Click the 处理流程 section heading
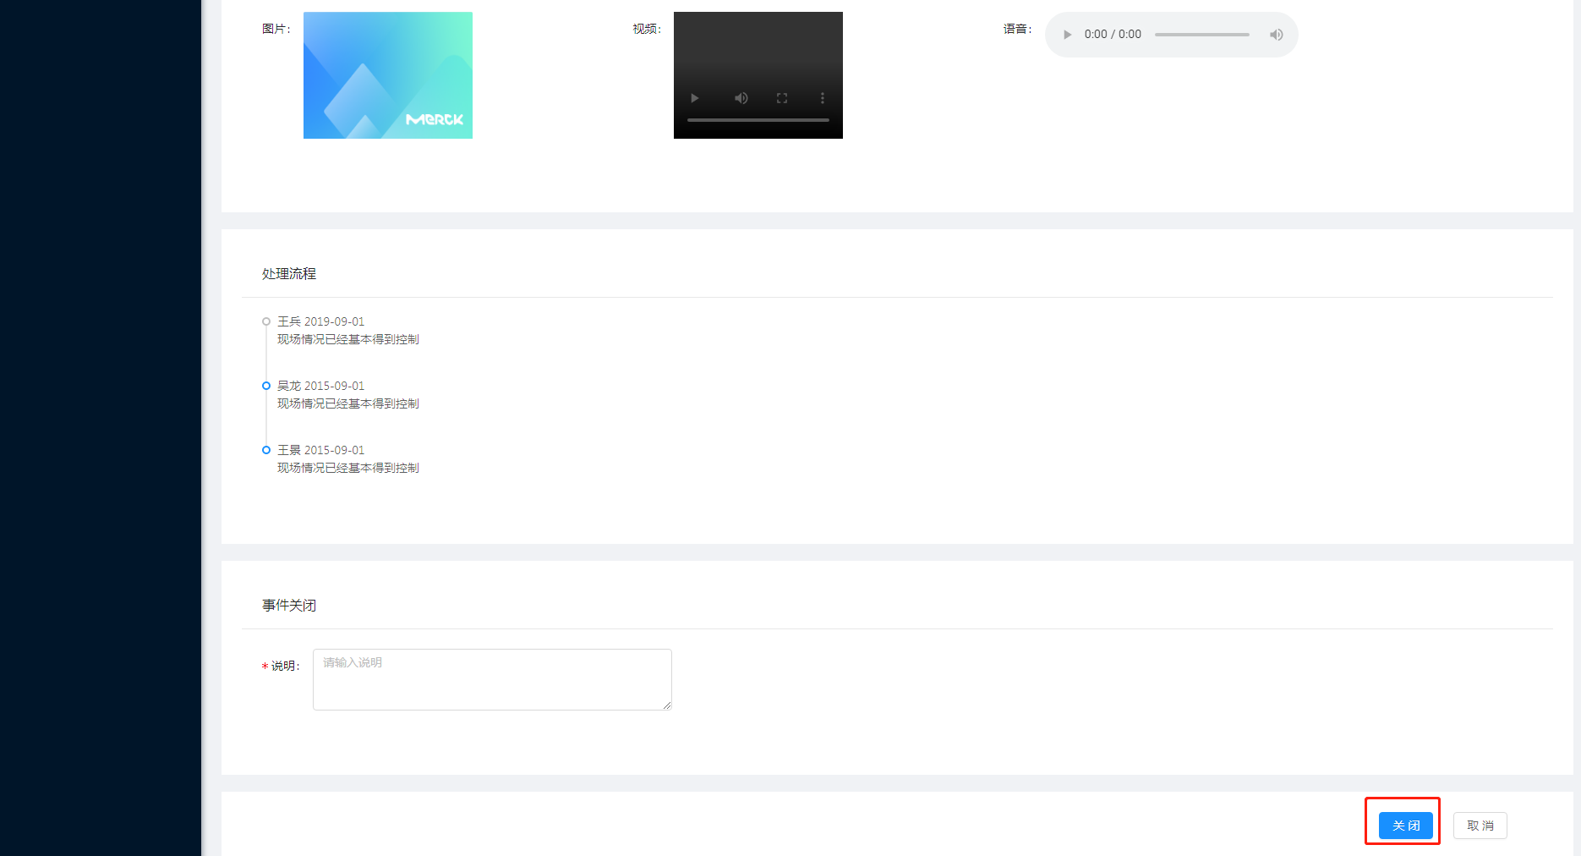The height and width of the screenshot is (856, 1581). point(289,274)
